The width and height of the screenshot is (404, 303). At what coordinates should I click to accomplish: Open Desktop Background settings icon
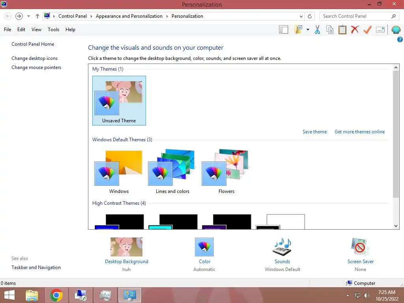point(126,247)
